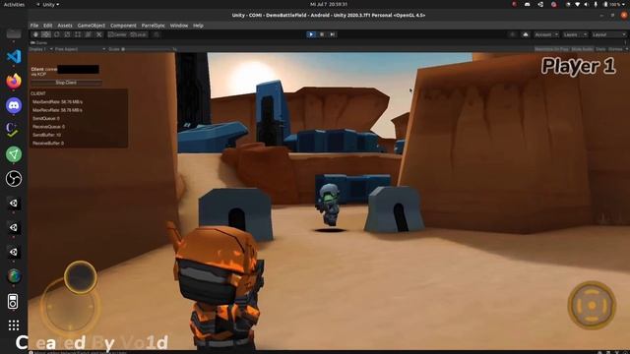Toggle the Gizmos button
The image size is (630, 354).
614,49
